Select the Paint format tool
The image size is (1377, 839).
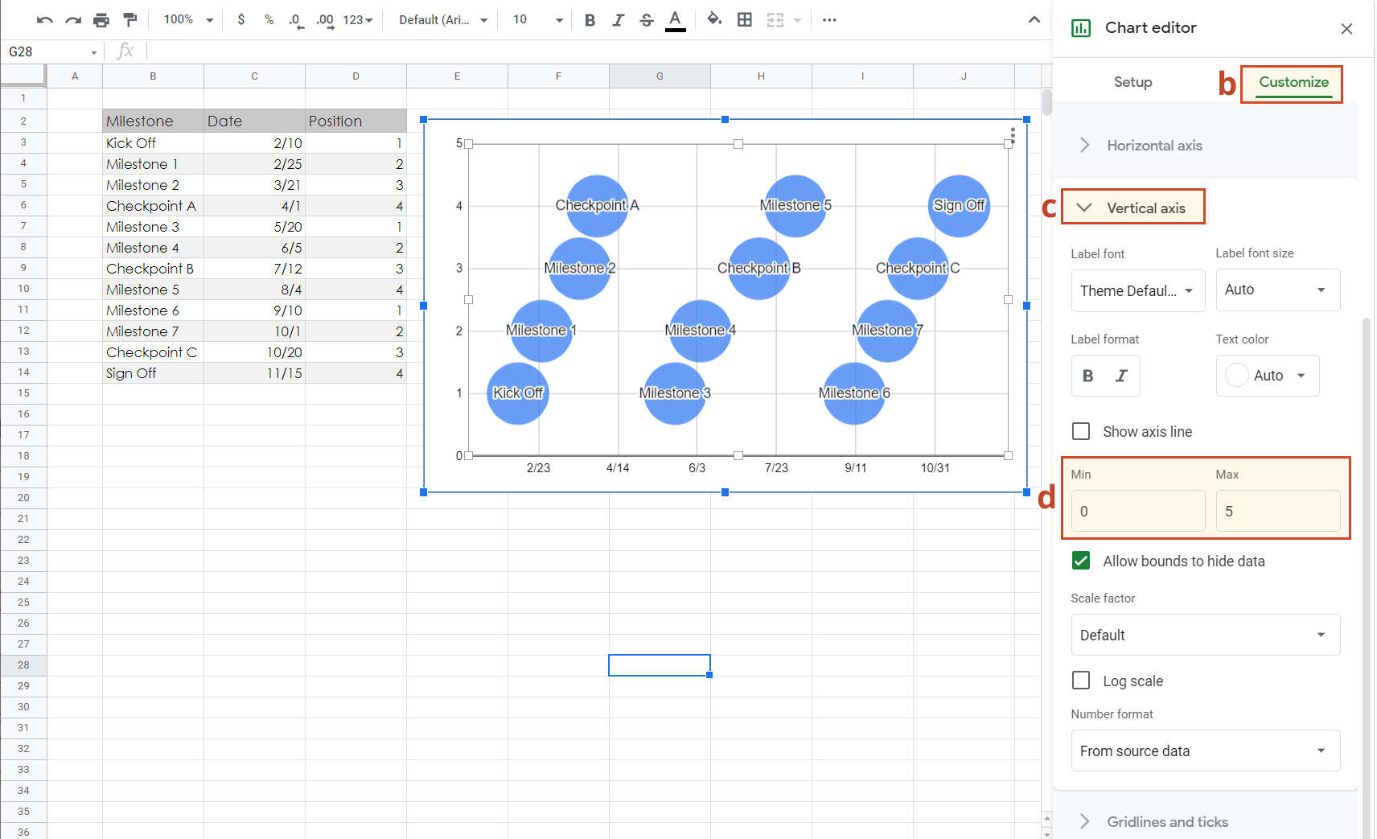click(x=129, y=19)
